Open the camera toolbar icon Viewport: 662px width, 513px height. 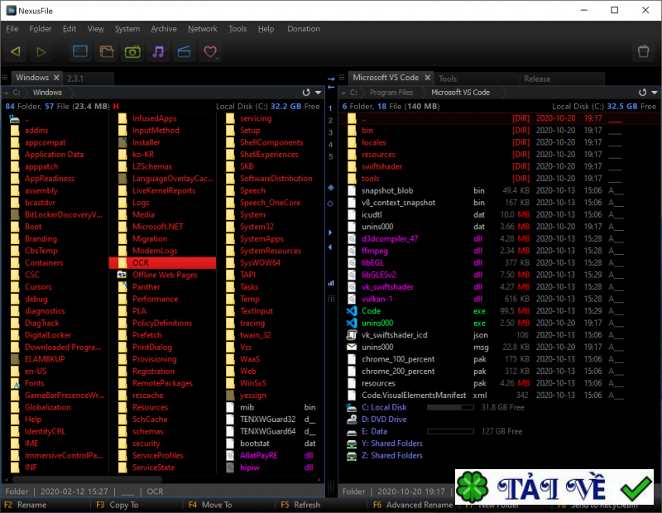pos(132,50)
